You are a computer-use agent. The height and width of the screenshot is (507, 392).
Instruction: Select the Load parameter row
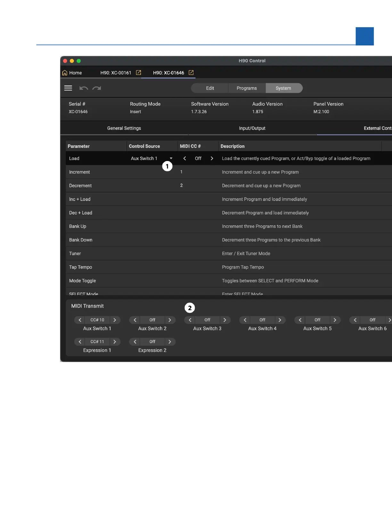click(229, 158)
